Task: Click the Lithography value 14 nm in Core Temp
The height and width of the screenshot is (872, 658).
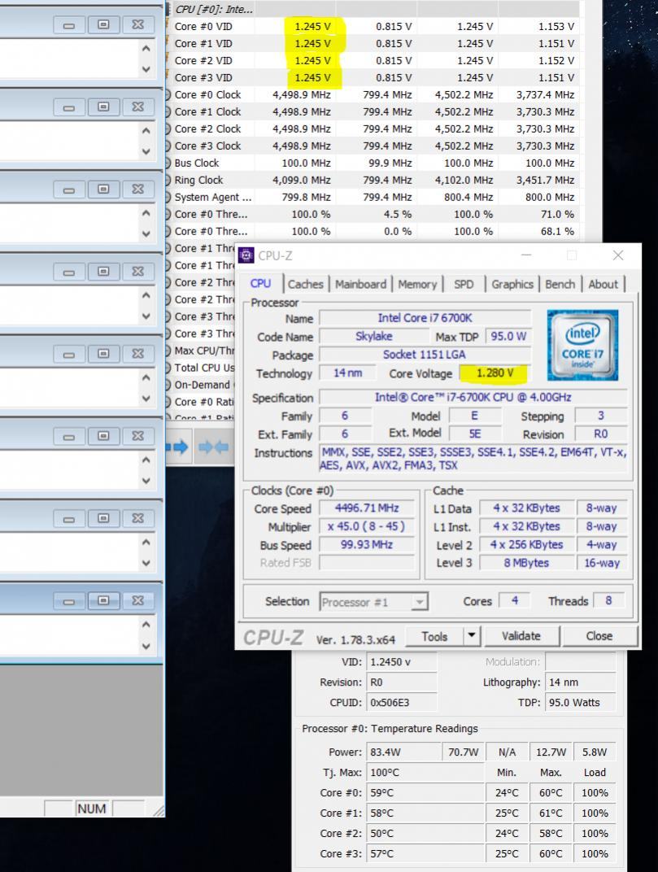Action: (x=580, y=682)
